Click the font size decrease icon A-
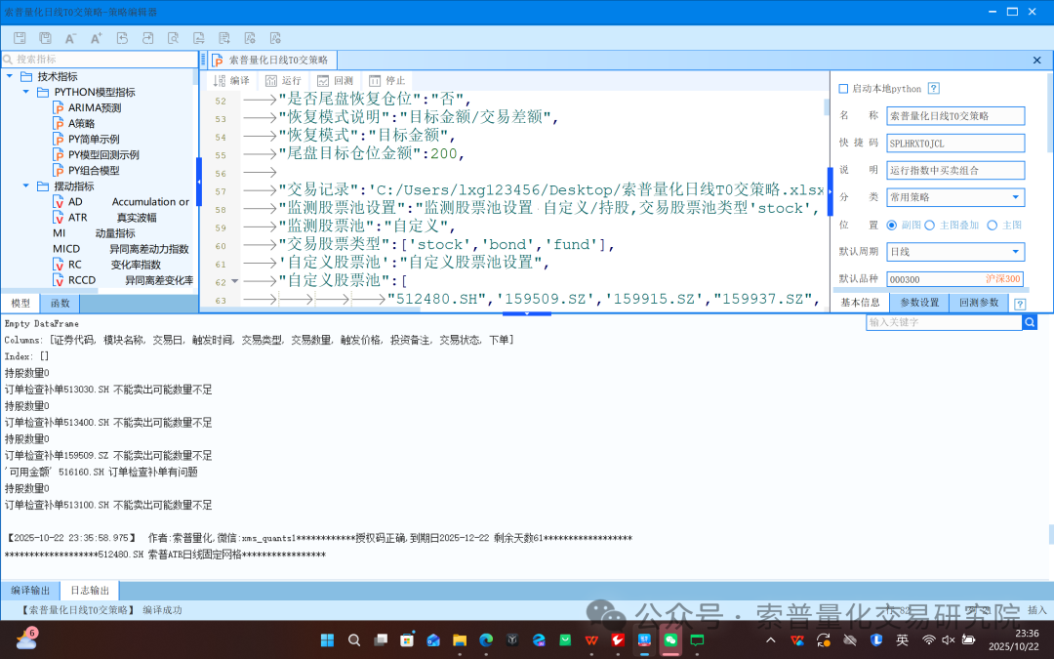Screen dimensions: 1054x659 tap(70, 37)
